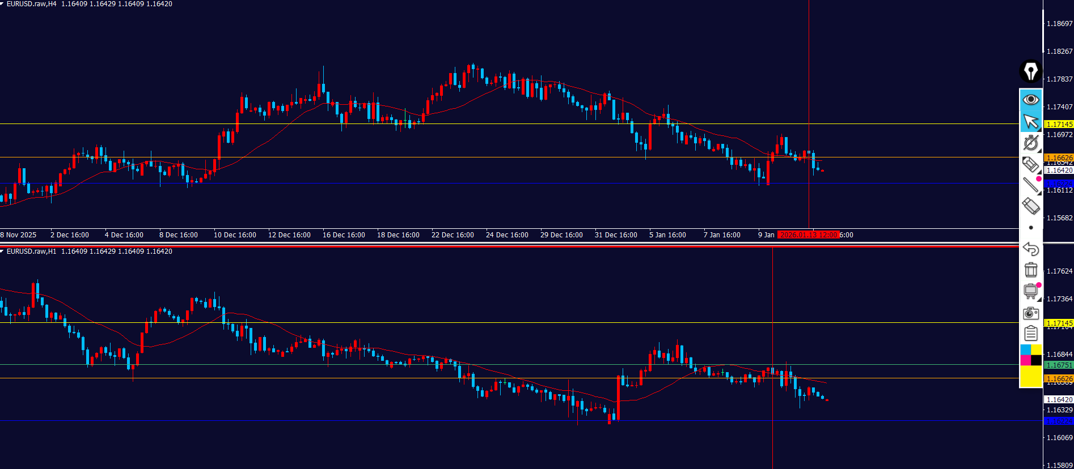Image resolution: width=1074 pixels, height=469 pixels.
Task: Pick the magenta color swatch
Action: pyautogui.click(x=1025, y=360)
